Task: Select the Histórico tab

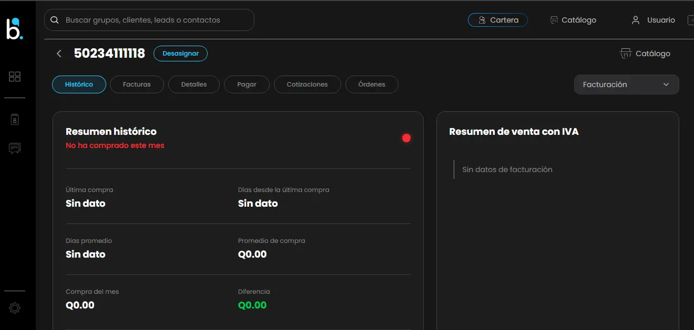Action: pos(79,84)
